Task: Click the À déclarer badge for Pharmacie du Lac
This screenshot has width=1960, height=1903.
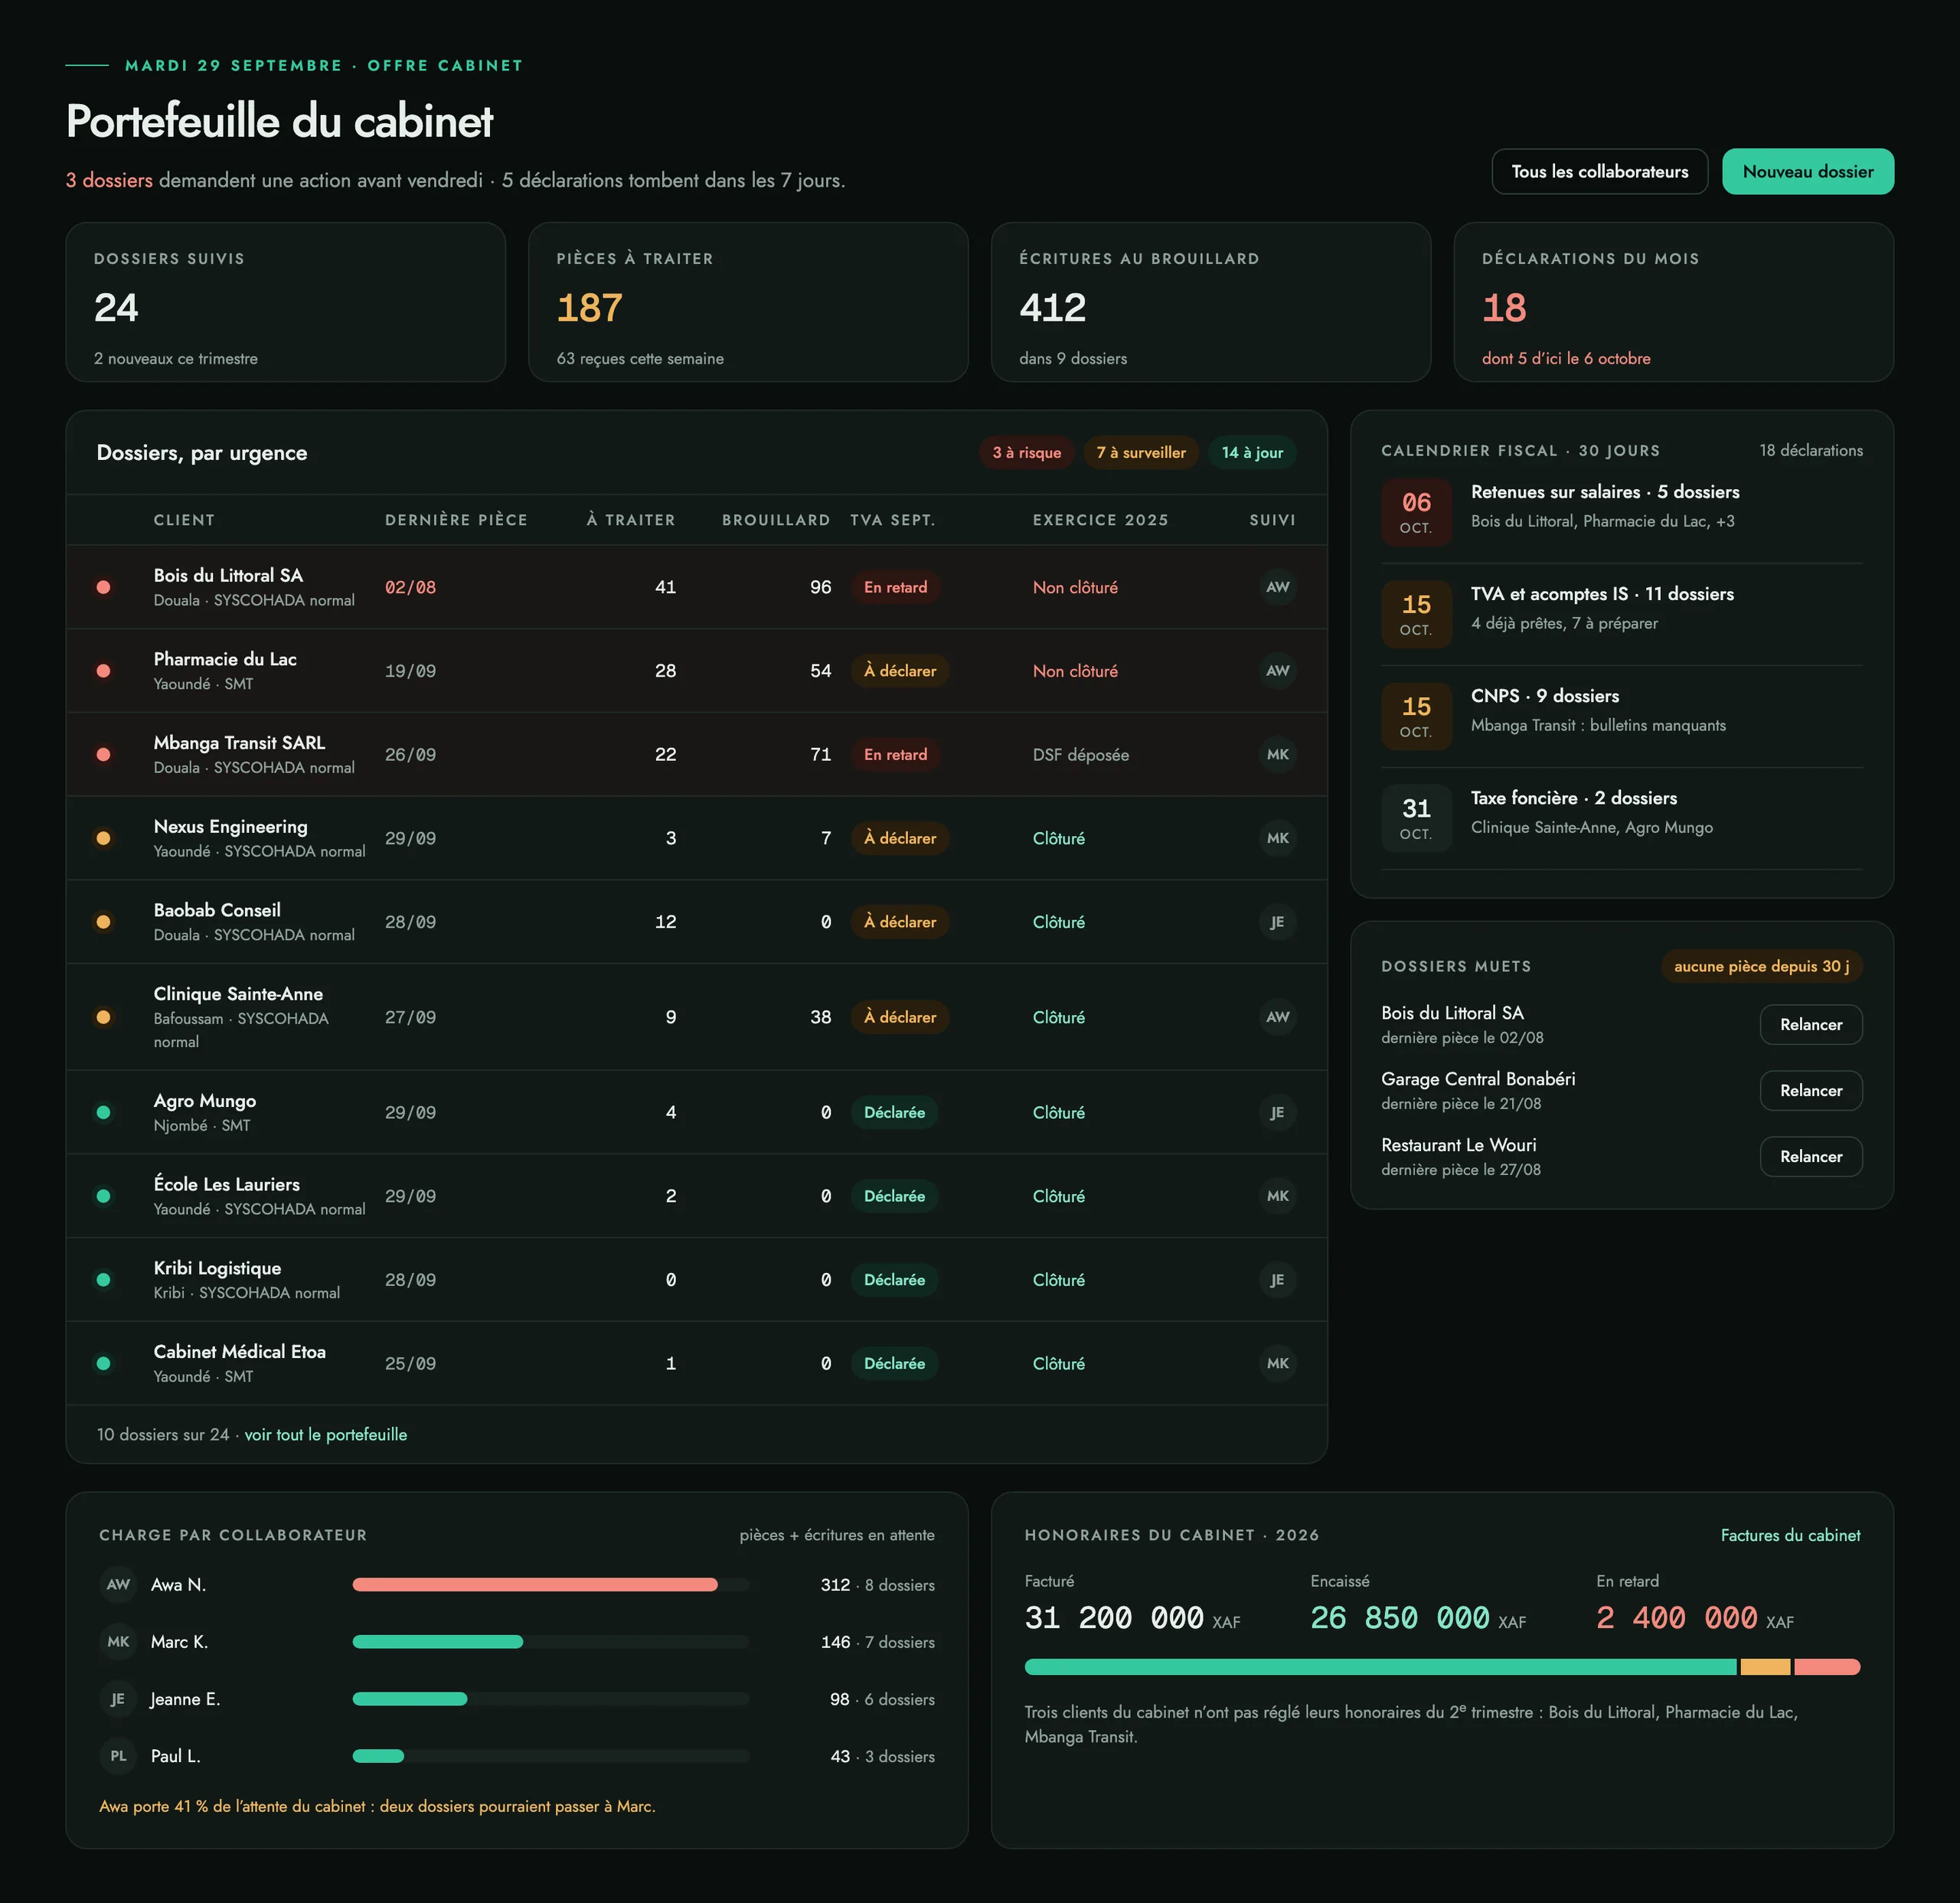Action: [x=900, y=671]
